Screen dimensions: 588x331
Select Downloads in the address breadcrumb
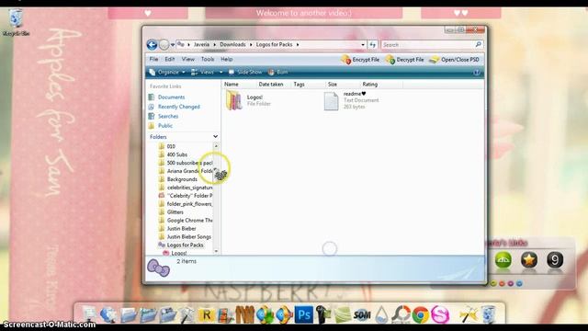coord(232,44)
